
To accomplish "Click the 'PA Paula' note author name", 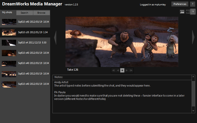I will coord(60,92).
